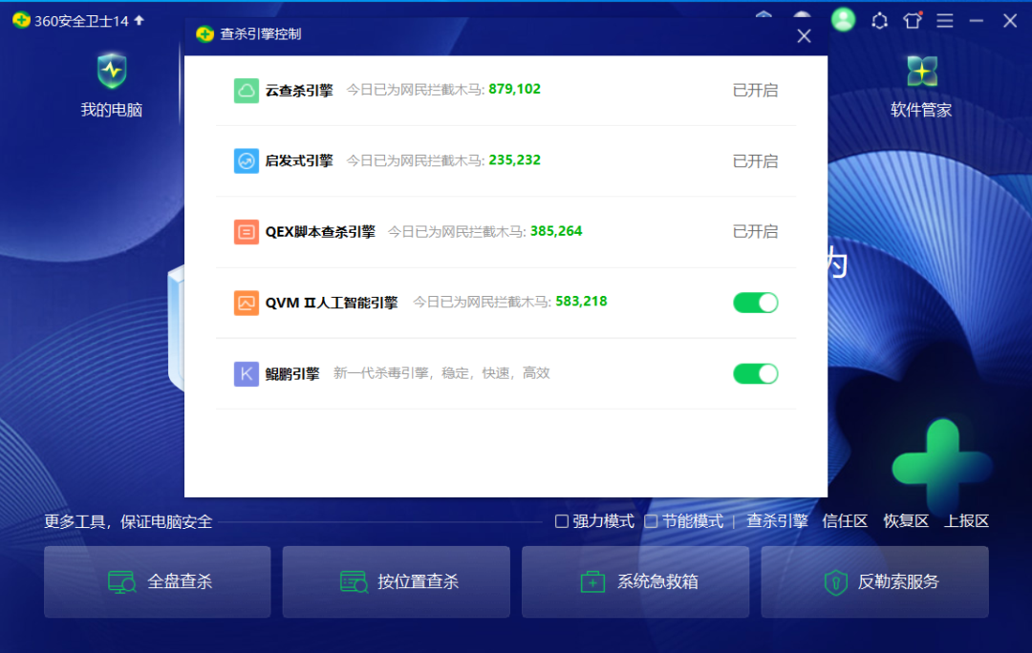Open 反勒索服务
Screen dimensions: 1032x653
click(x=874, y=582)
